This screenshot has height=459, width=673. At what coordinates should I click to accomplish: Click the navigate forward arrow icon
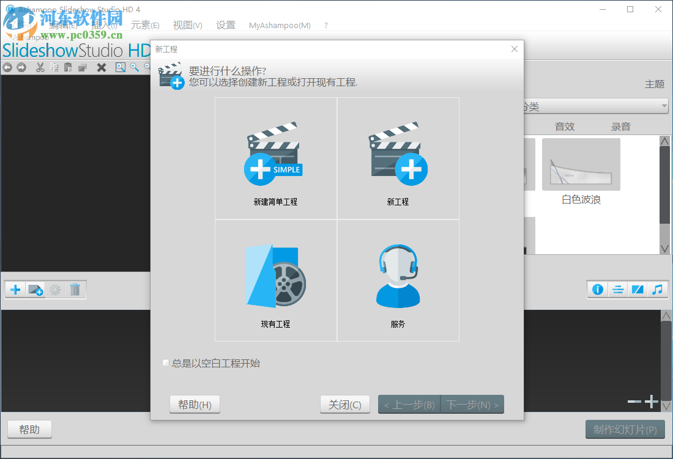[x=21, y=67]
